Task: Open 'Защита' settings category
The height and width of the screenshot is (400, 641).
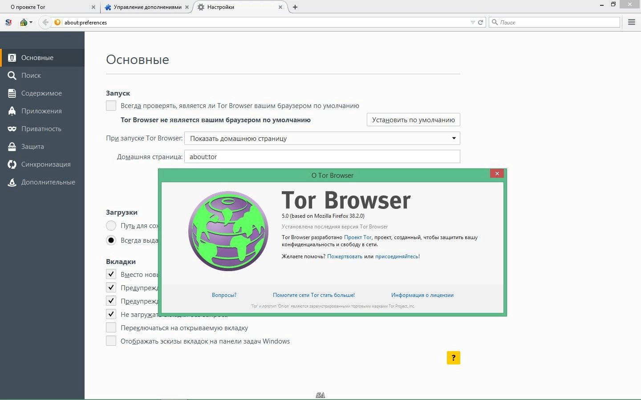Action: point(42,147)
